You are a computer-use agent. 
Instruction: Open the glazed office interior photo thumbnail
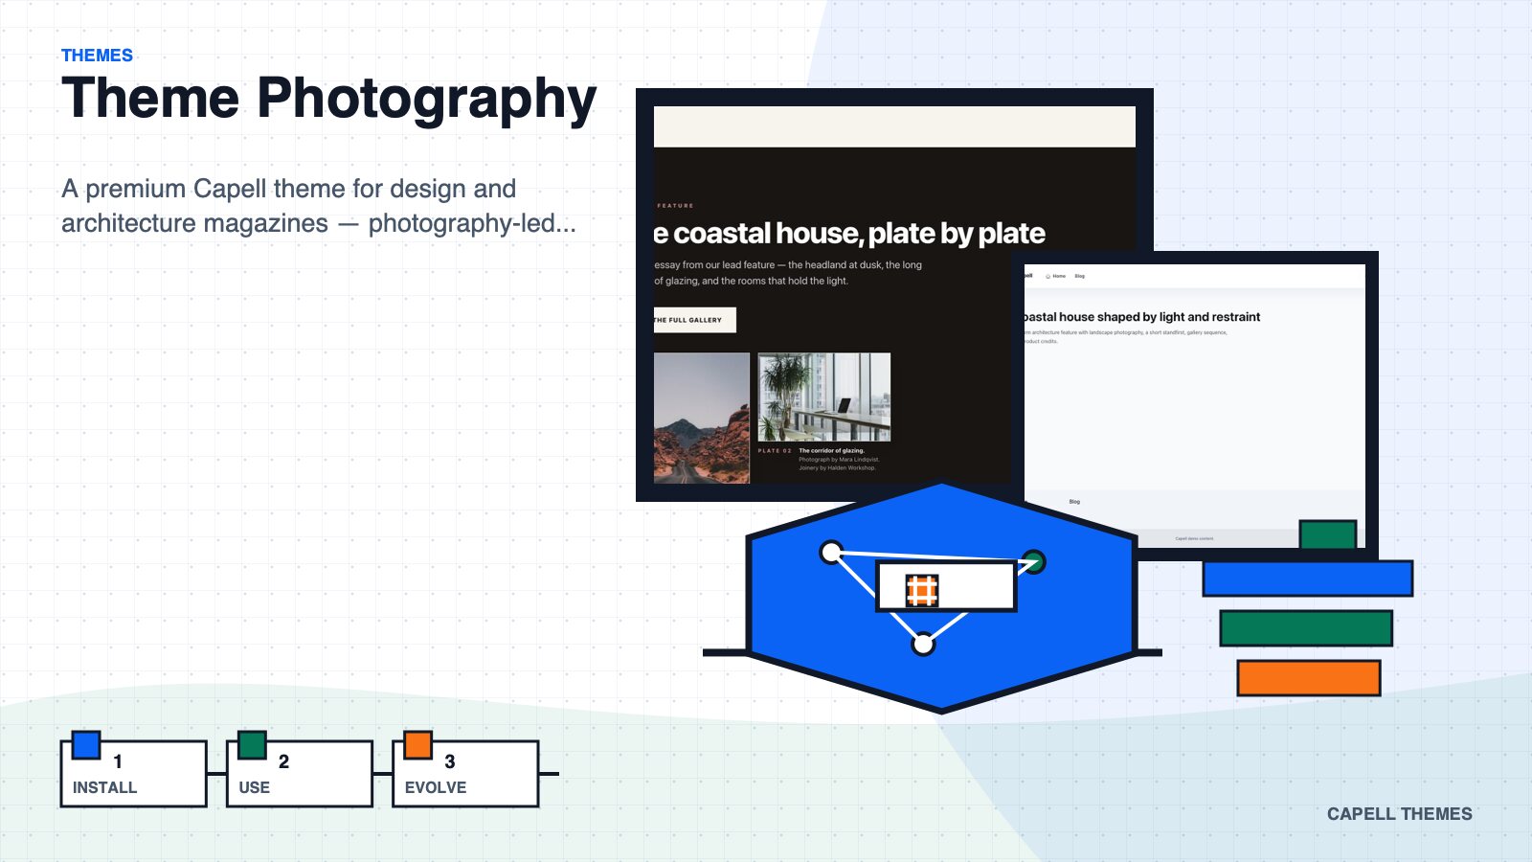pos(824,397)
